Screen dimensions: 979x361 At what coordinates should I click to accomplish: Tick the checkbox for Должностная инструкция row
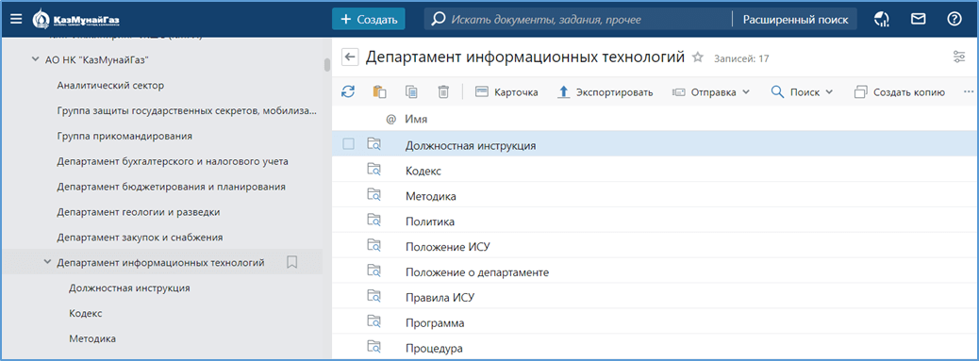pyautogui.click(x=348, y=144)
